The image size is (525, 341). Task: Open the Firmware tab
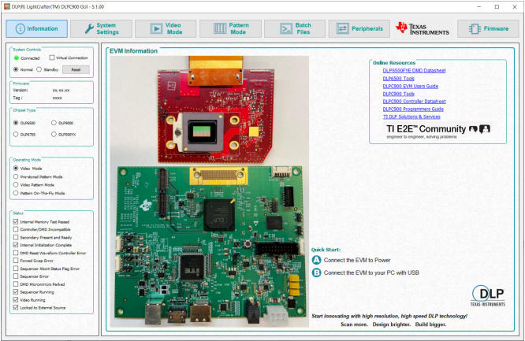point(489,29)
